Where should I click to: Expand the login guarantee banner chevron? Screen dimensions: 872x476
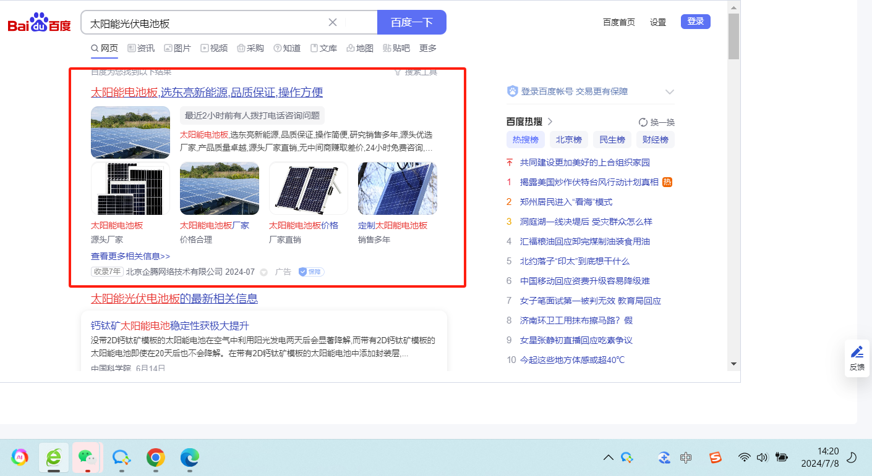click(x=669, y=92)
